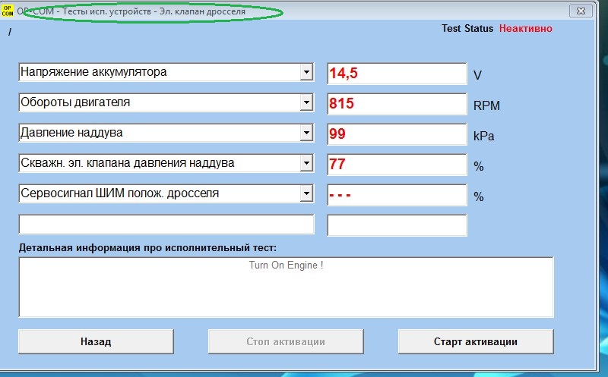
Task: Select the 815 RPM value field
Action: tap(397, 104)
